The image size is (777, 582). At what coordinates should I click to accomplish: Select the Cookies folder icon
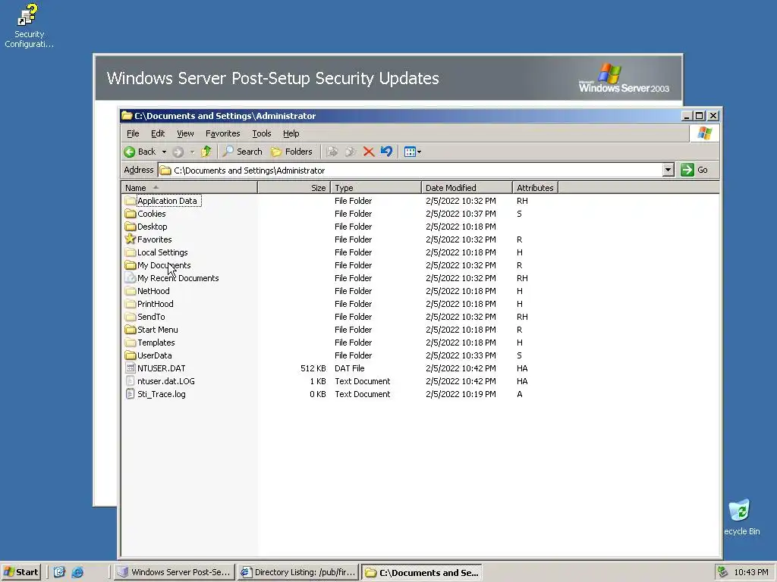tap(131, 214)
